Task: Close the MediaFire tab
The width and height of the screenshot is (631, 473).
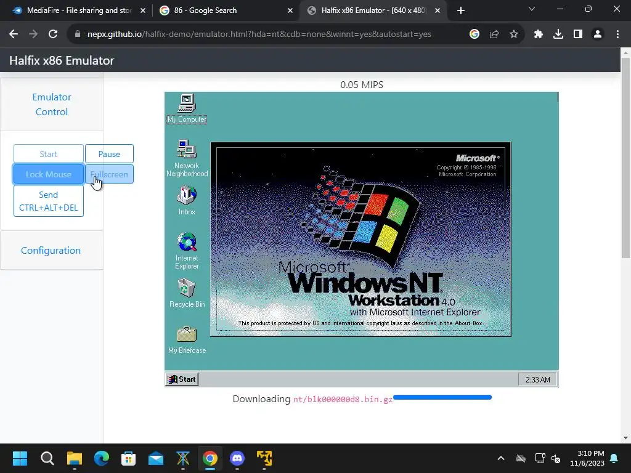Action: tap(143, 10)
